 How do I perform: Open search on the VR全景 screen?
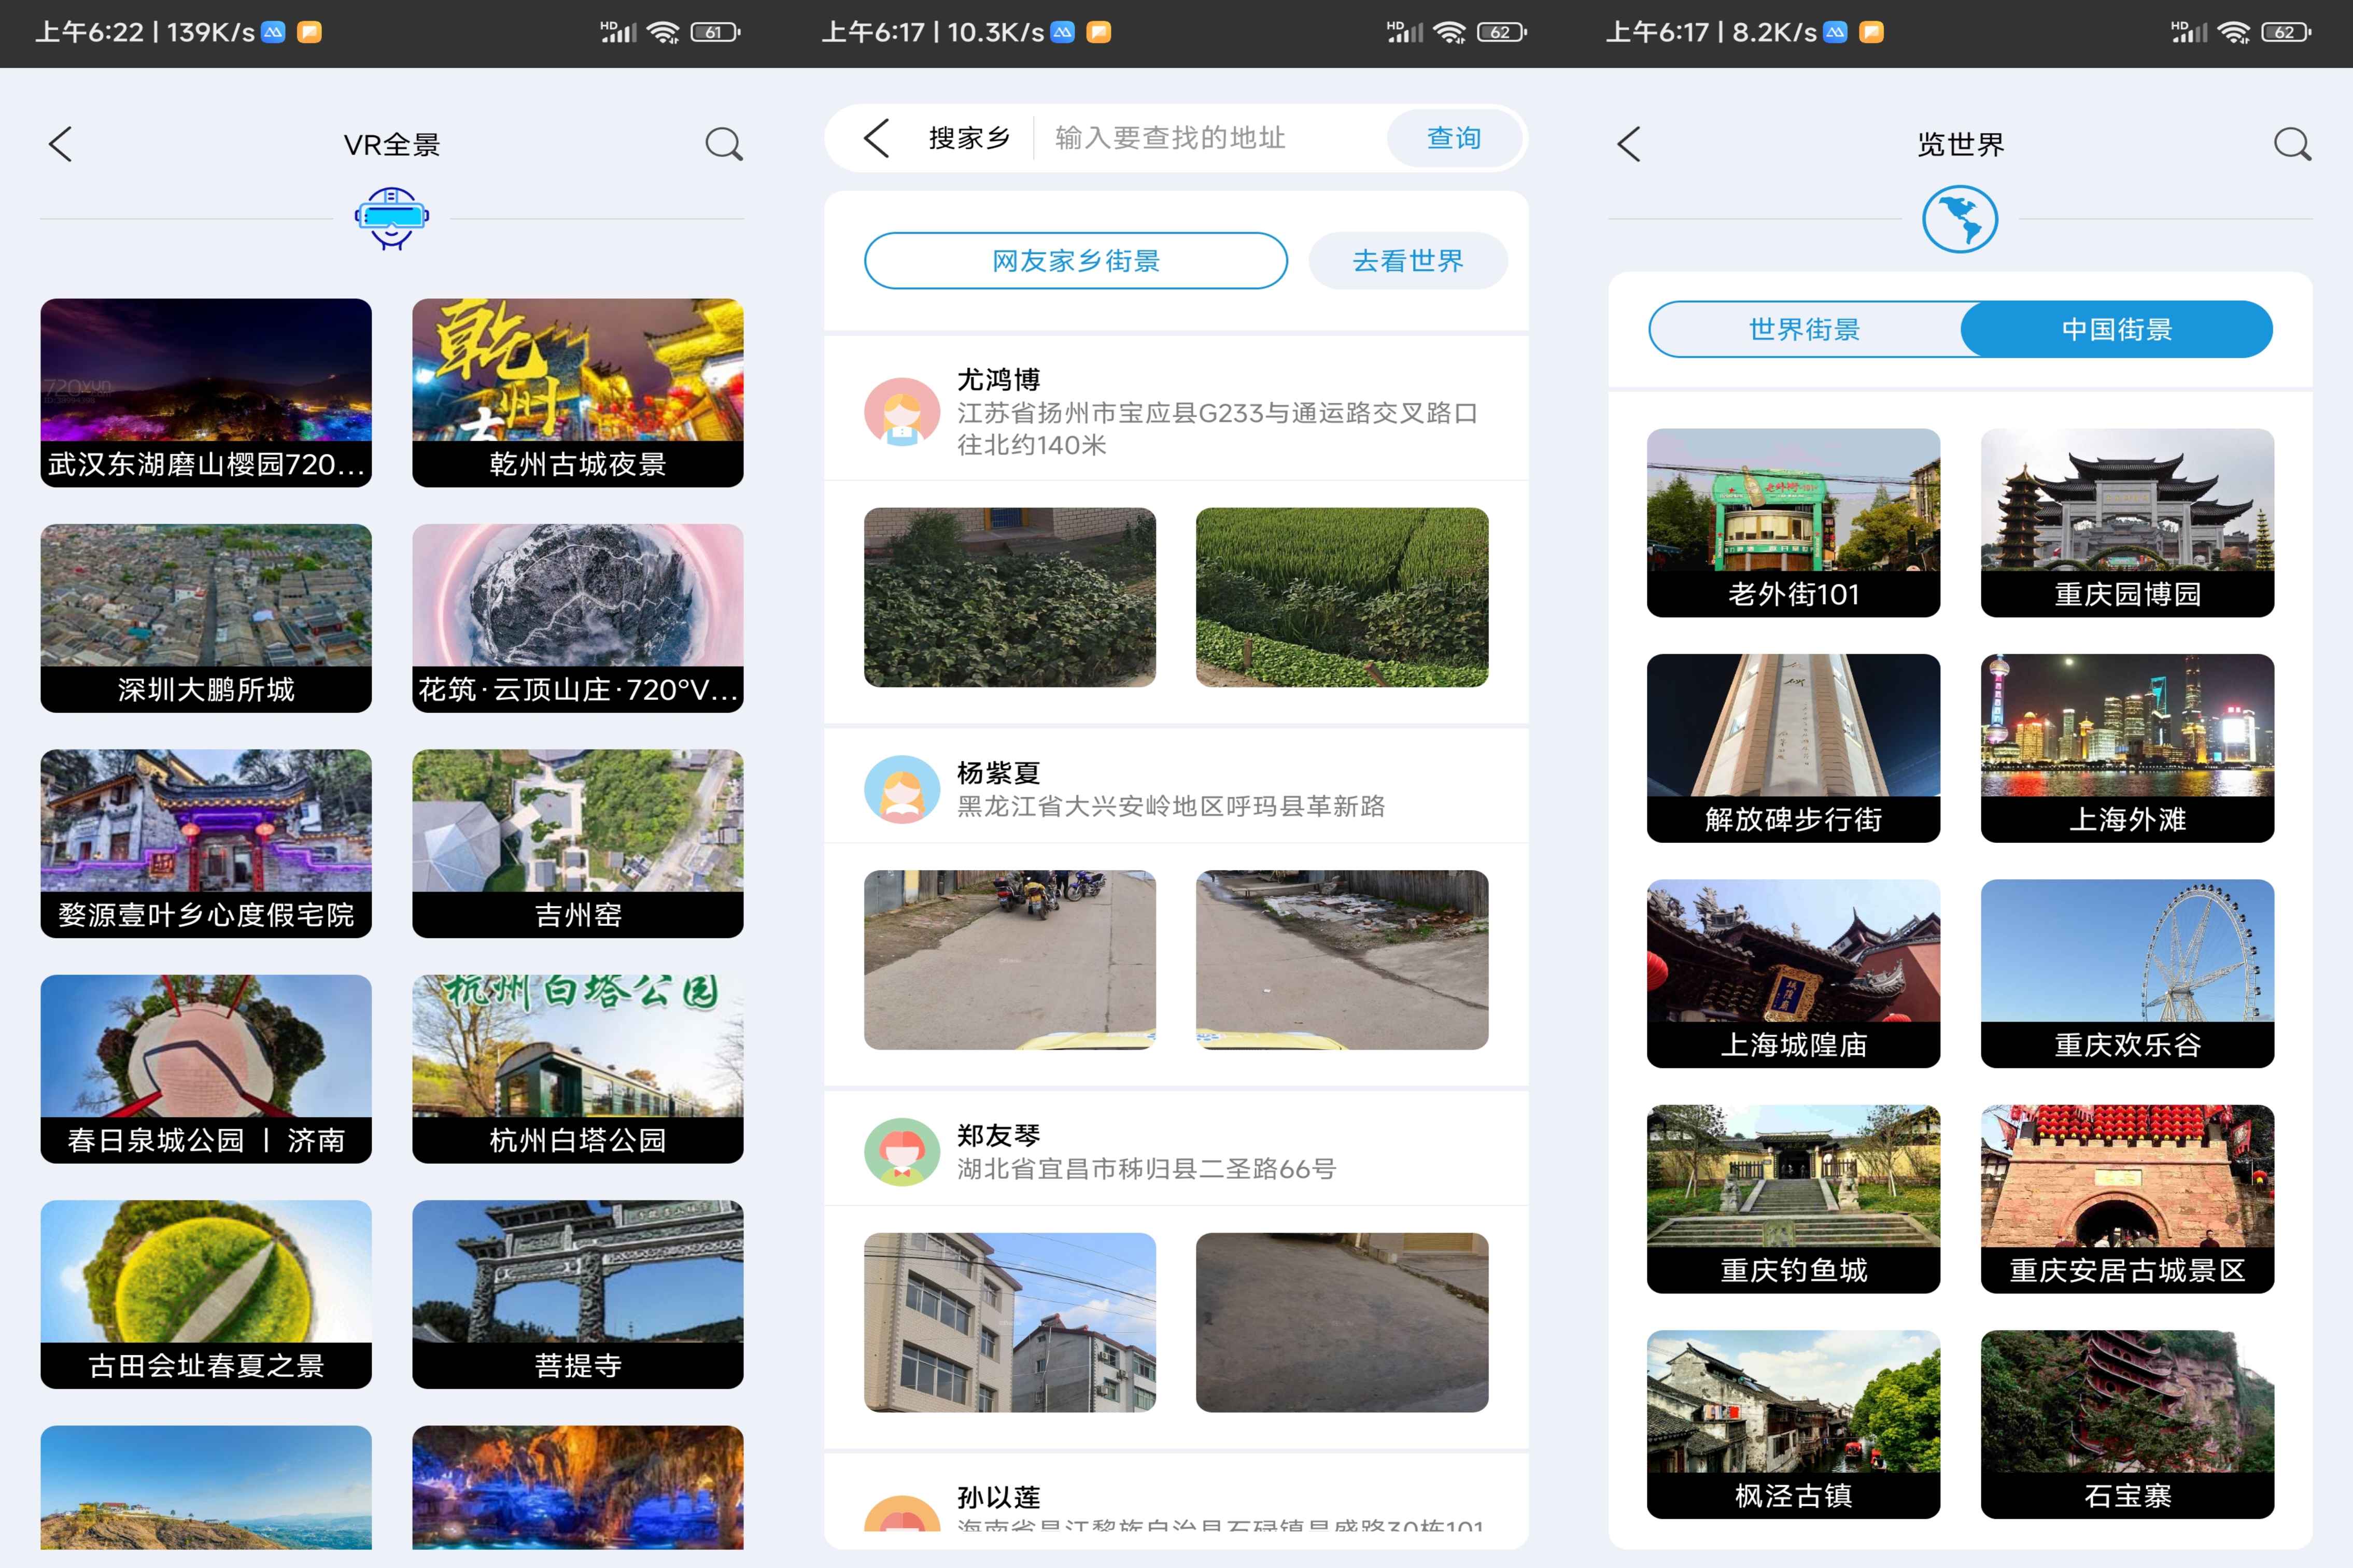(723, 144)
